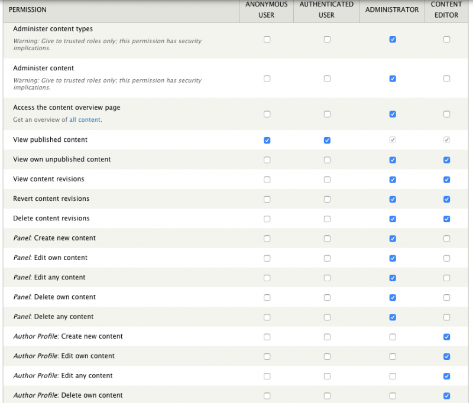Uncheck Administrator for Administer content types
The width and height of the screenshot is (473, 403).
393,40
